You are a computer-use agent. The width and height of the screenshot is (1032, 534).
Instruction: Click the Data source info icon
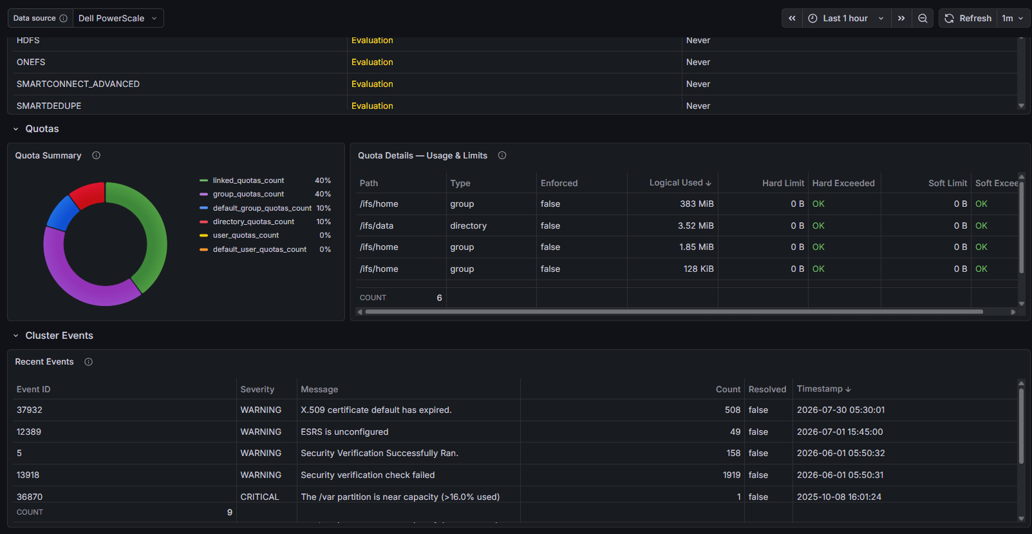[63, 18]
